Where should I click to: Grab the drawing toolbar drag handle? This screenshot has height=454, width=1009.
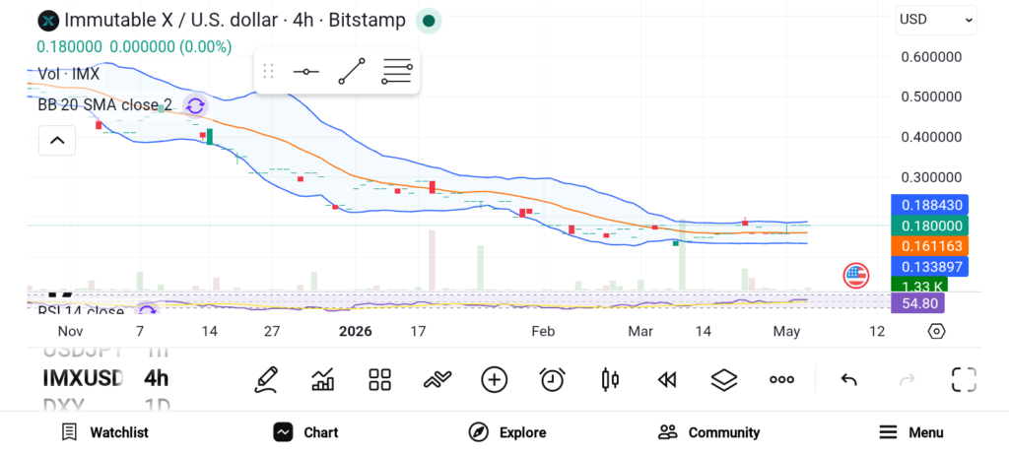click(x=269, y=71)
